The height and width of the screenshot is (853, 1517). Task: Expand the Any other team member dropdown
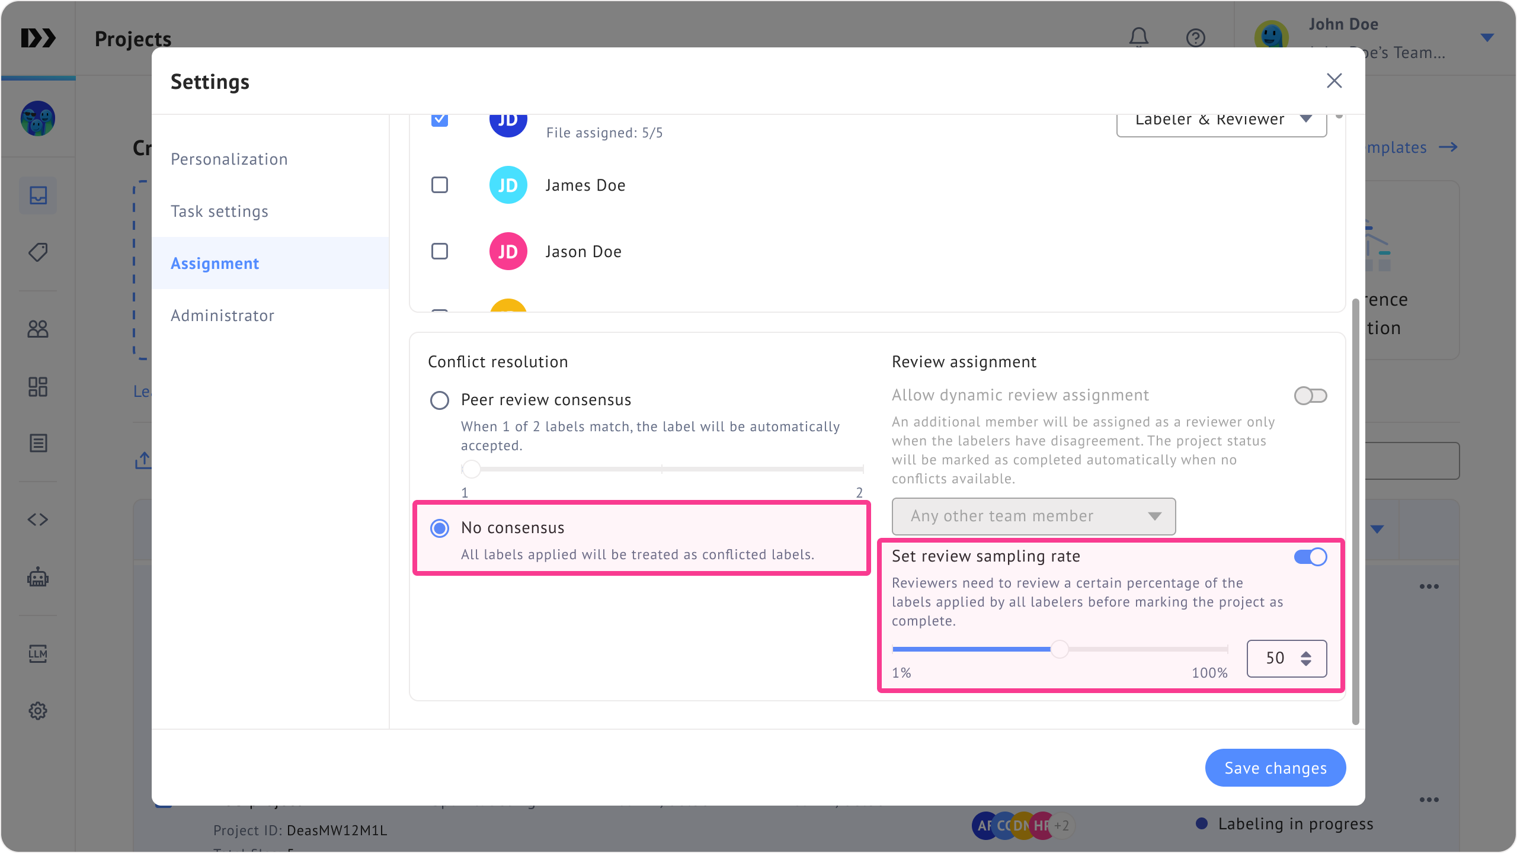[x=1033, y=517]
